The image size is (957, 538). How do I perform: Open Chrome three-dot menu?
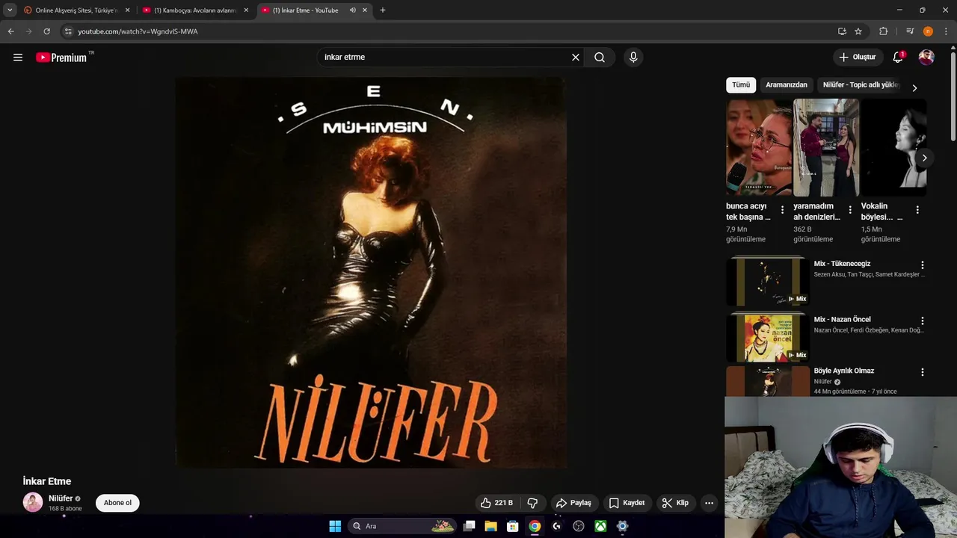(x=945, y=31)
